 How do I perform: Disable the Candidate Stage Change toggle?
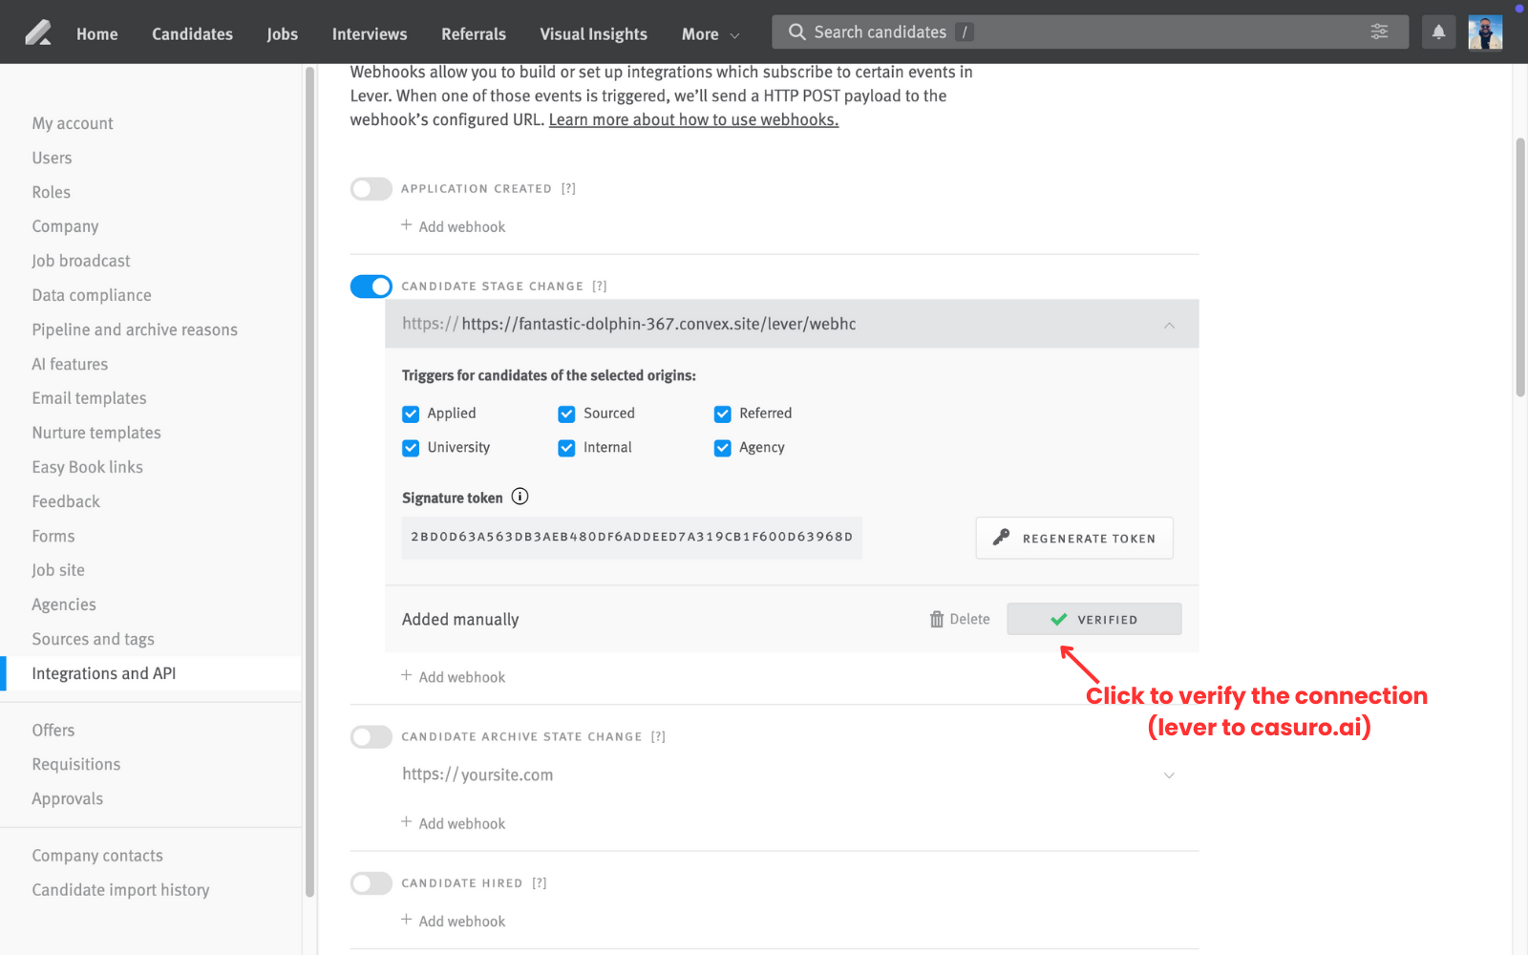tap(371, 286)
